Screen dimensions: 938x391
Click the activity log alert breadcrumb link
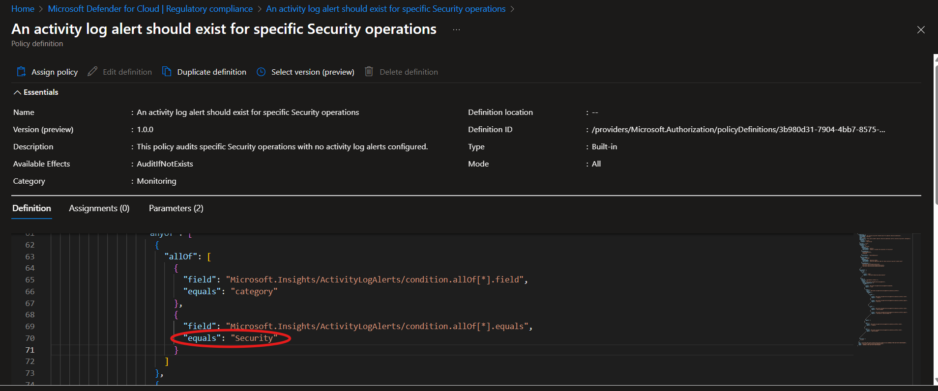[x=385, y=9]
